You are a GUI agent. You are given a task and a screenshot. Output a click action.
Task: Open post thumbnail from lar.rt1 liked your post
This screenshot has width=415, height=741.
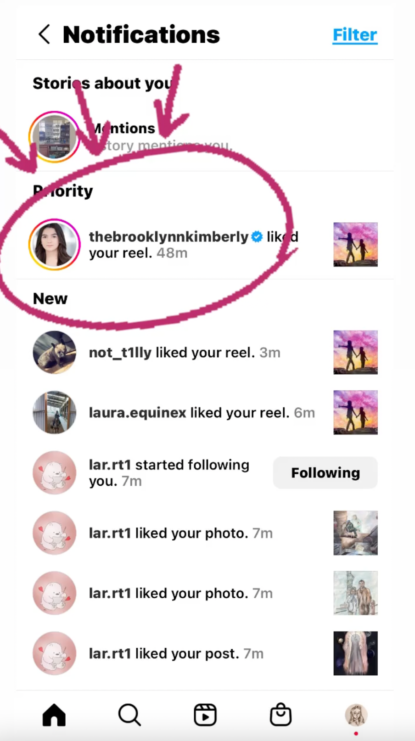coord(355,653)
